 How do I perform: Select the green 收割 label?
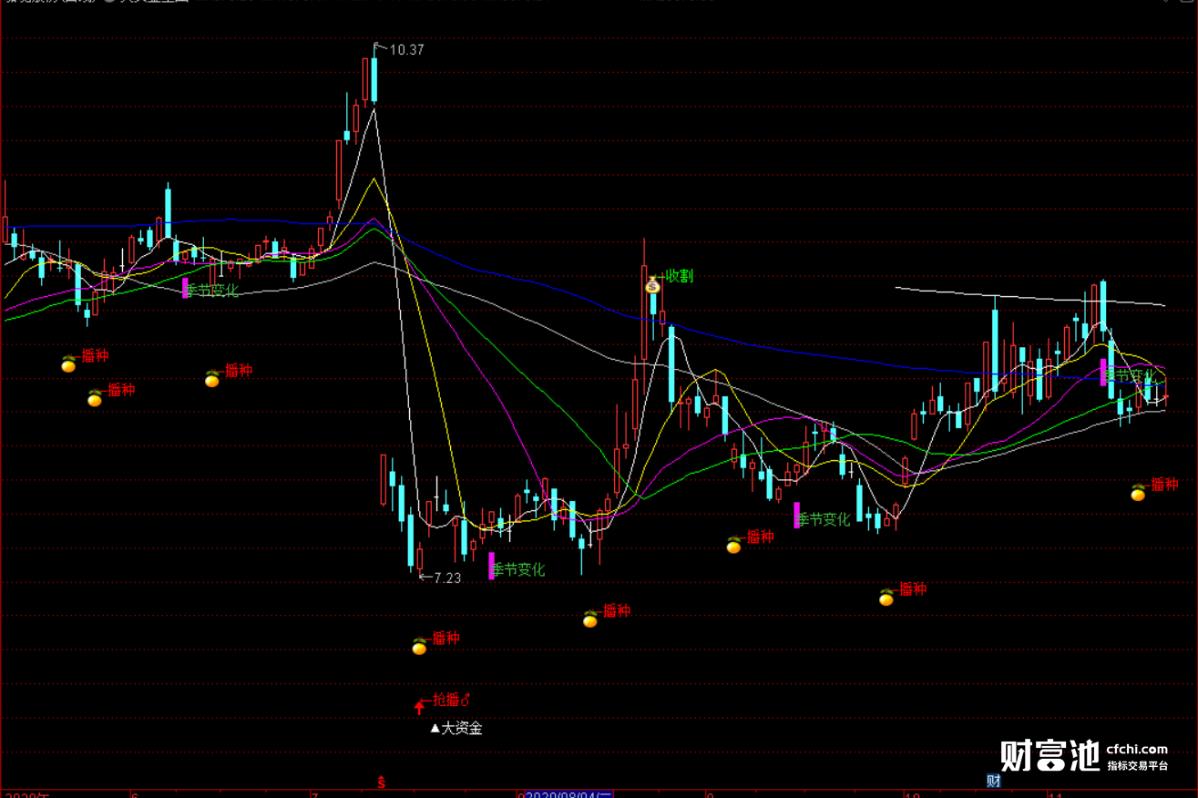[x=679, y=276]
